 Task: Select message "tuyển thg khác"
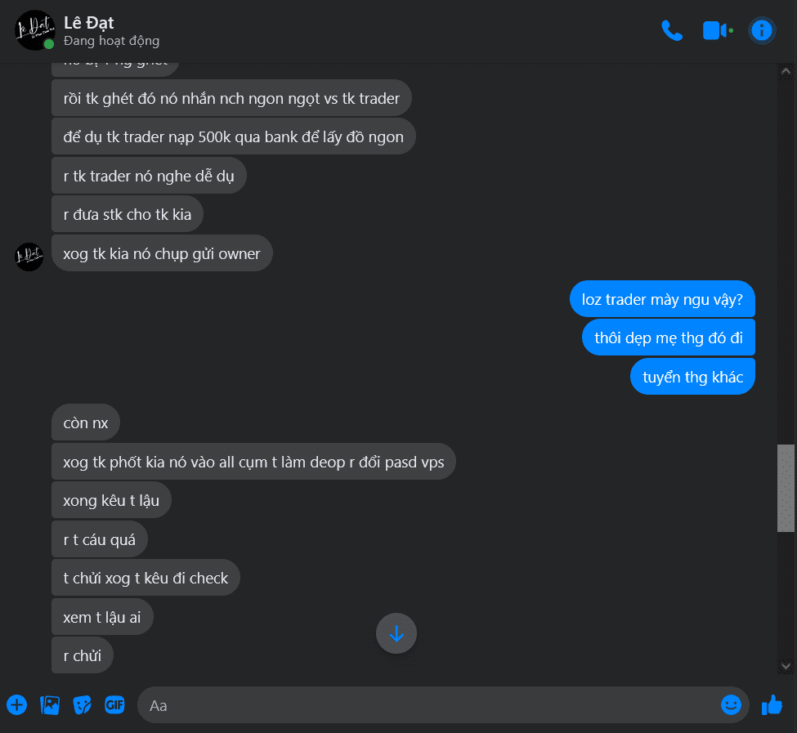coord(692,377)
